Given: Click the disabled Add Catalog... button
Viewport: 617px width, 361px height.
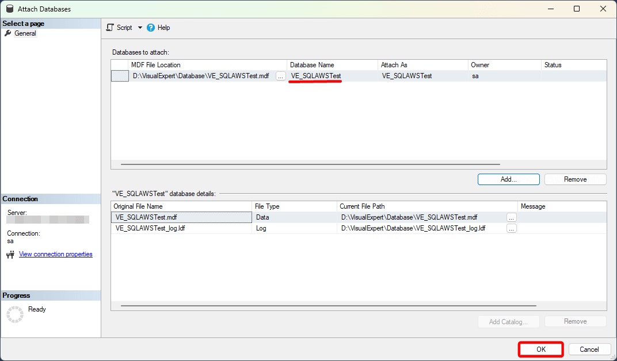Looking at the screenshot, I should tap(508, 322).
